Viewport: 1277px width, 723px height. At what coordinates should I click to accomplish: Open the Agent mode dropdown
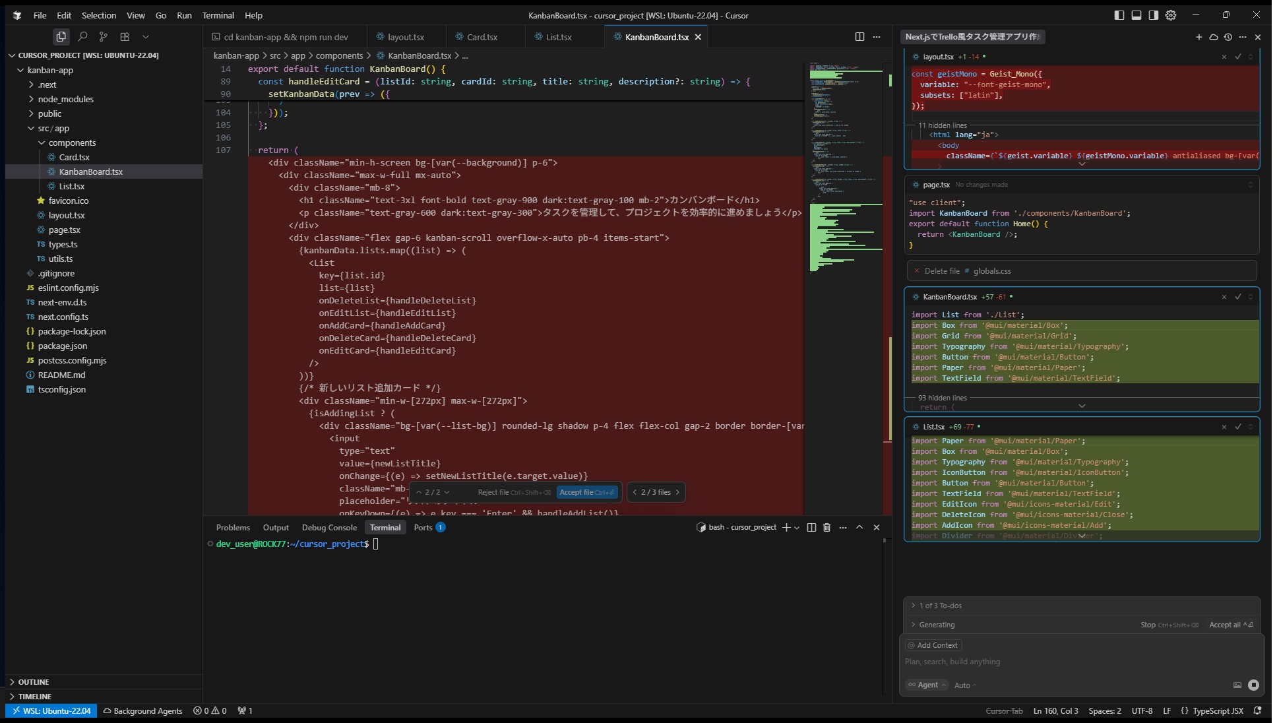pyautogui.click(x=927, y=685)
